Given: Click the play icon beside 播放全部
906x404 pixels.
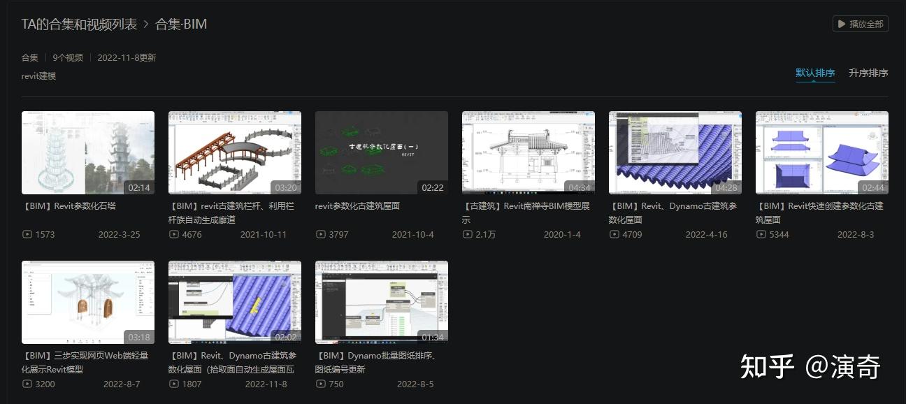Looking at the screenshot, I should pyautogui.click(x=842, y=23).
